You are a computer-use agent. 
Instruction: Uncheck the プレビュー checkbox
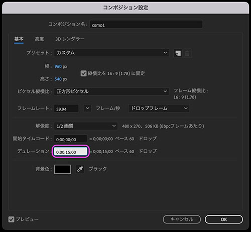(12, 219)
